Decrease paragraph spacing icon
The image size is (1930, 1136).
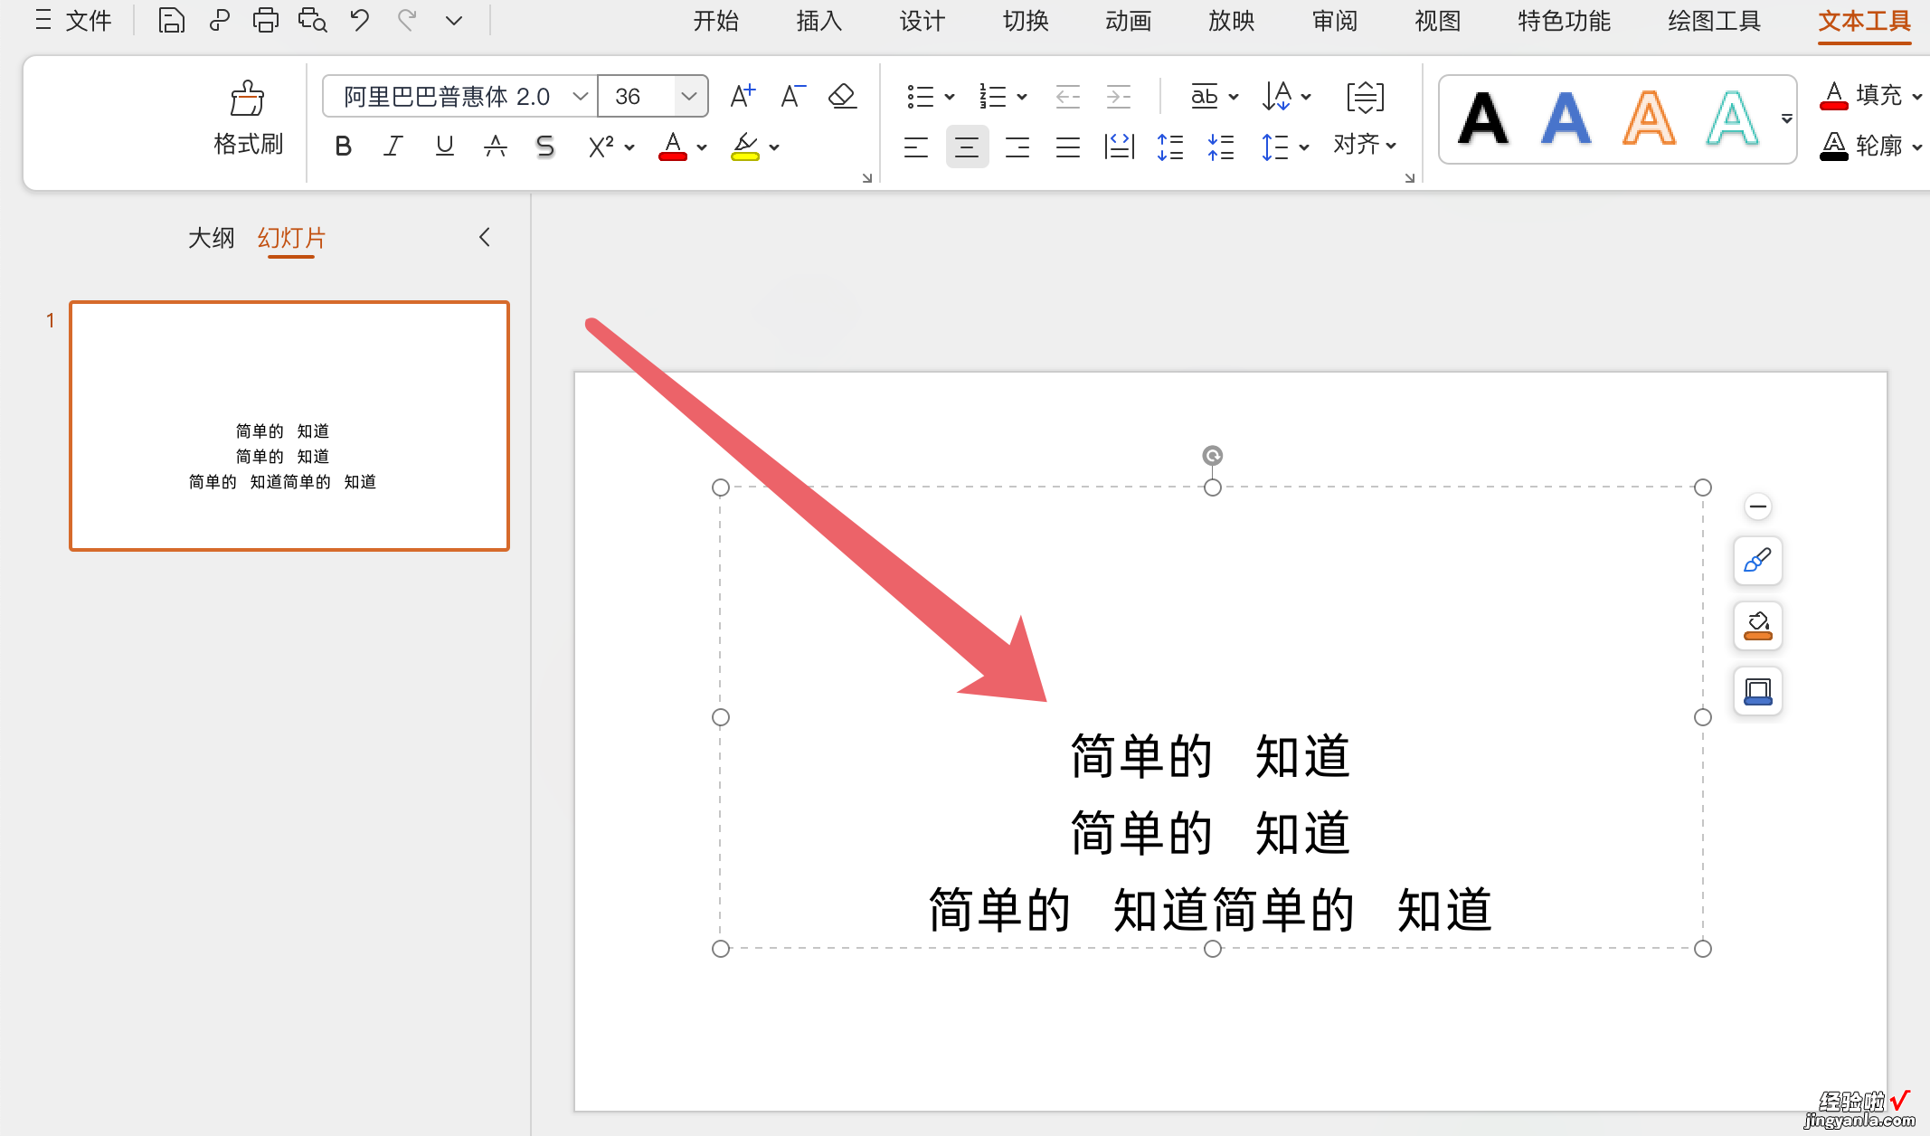tap(1221, 147)
